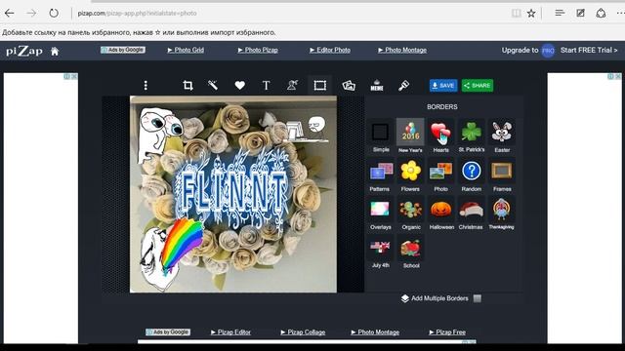625x351 pixels.
Task: Choose the Hearts border category
Action: tap(440, 136)
